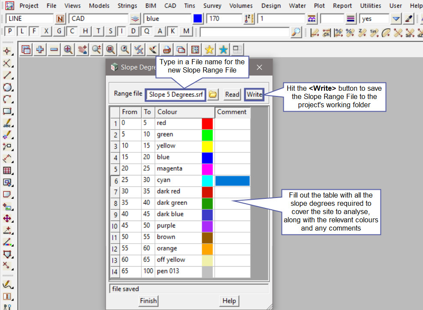423x310 pixels.
Task: Open dropdown arrow next to the yes field
Action: point(396,19)
